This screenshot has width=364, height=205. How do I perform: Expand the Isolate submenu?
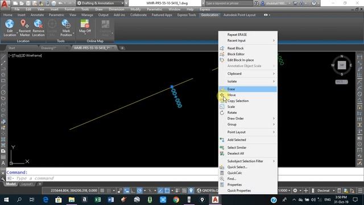pos(248,81)
